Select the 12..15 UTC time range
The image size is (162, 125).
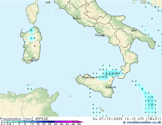pyautogui.click(x=134, y=119)
